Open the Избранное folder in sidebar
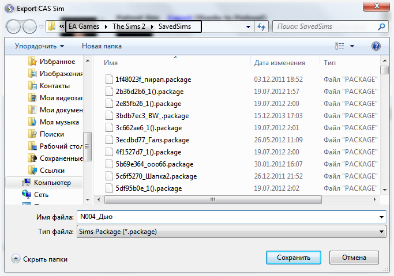 pyautogui.click(x=57, y=62)
